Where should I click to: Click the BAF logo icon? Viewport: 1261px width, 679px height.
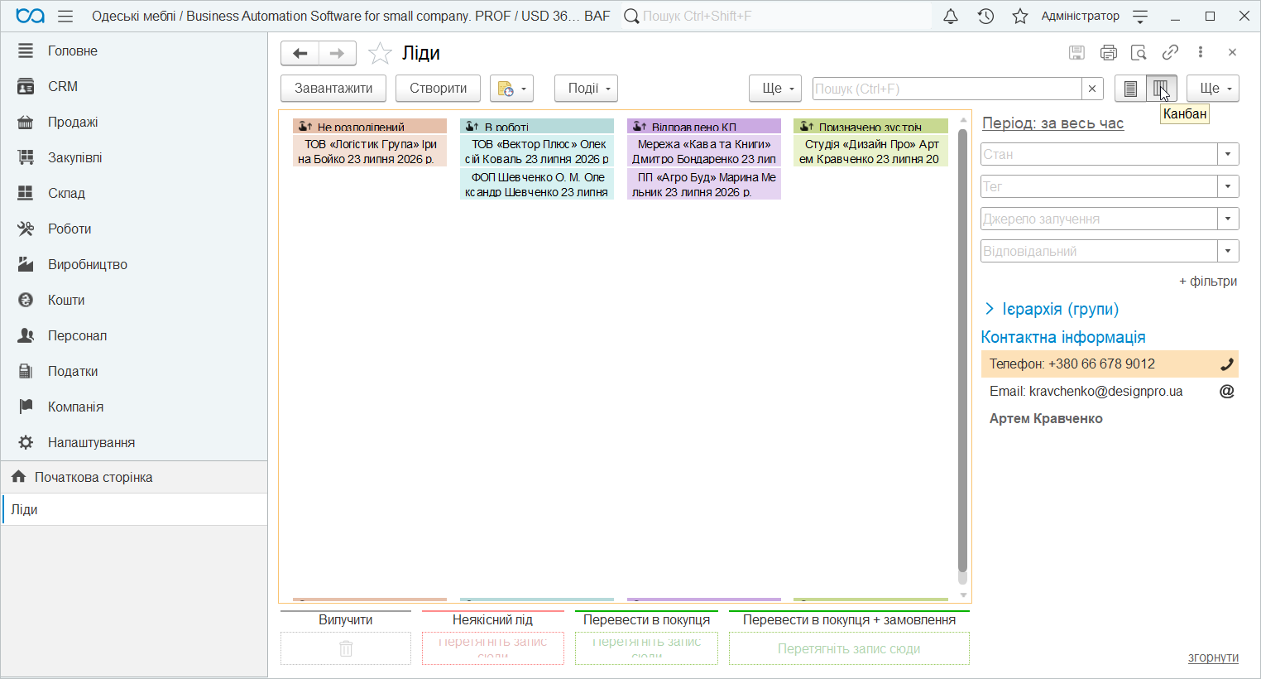click(x=31, y=17)
